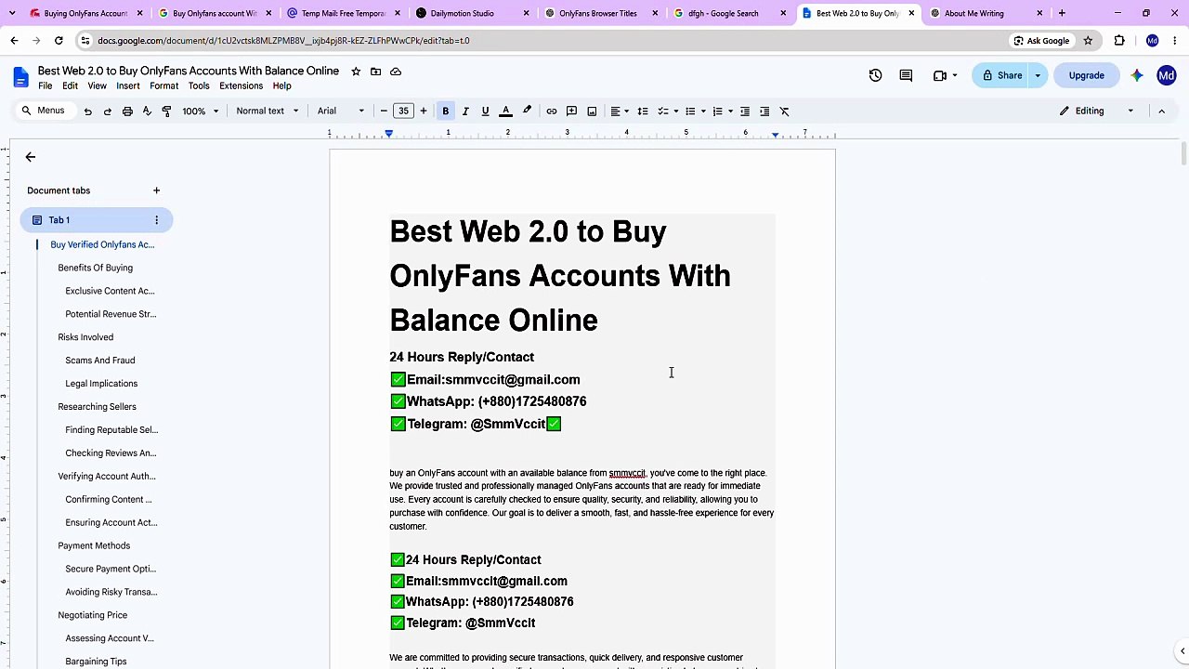Open the Editing mode dropdown
Viewport: 1189px width, 669px height.
coord(1097,111)
